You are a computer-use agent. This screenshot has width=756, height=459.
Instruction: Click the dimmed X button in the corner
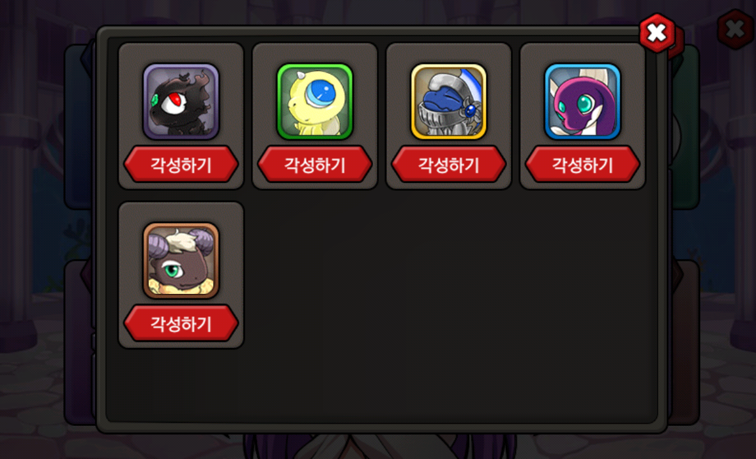tap(735, 29)
